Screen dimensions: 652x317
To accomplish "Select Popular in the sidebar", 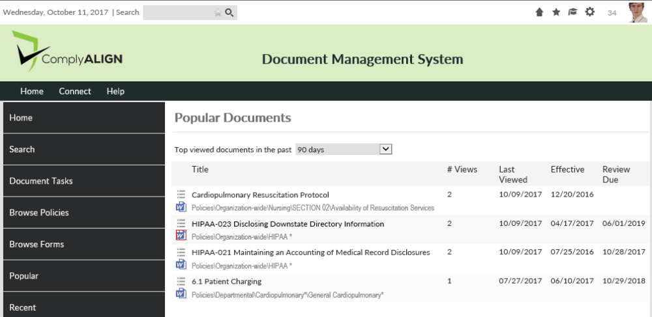I will (84, 276).
